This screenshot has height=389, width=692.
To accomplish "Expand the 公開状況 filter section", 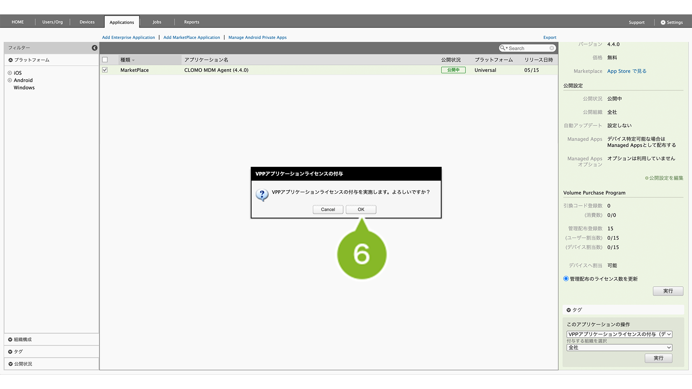I will pyautogui.click(x=10, y=364).
